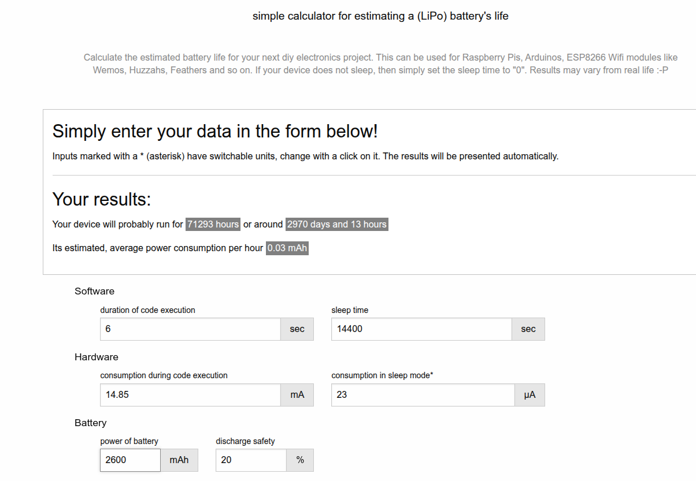Click the sec unit next to duration of code execution
The width and height of the screenshot is (696, 481).
pos(297,329)
